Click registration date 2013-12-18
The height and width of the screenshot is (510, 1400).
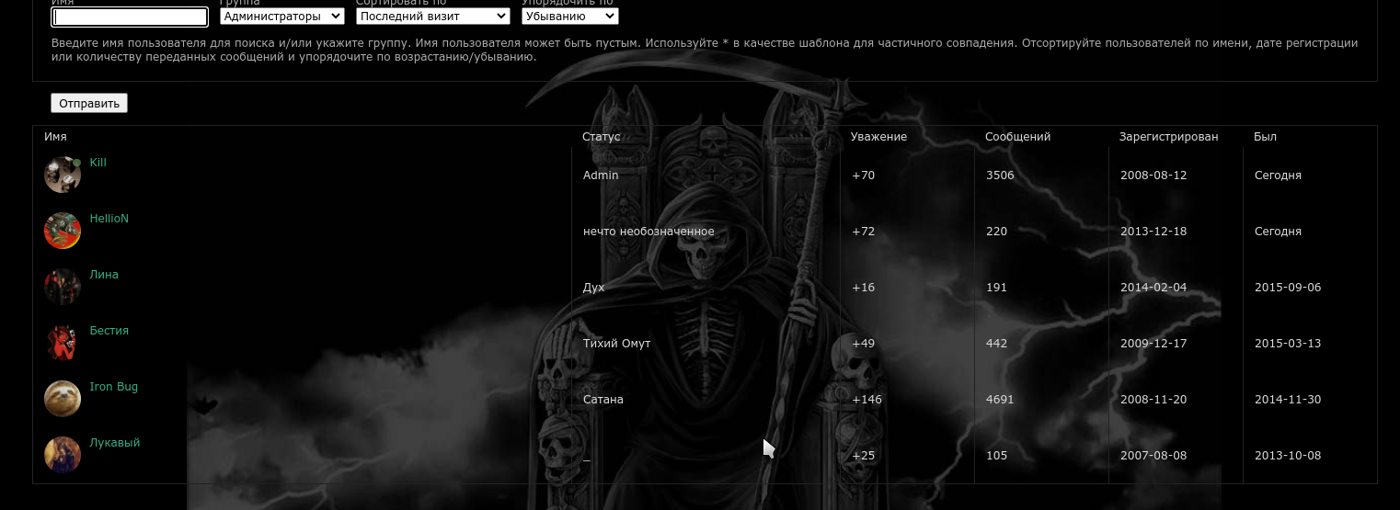click(x=1153, y=232)
